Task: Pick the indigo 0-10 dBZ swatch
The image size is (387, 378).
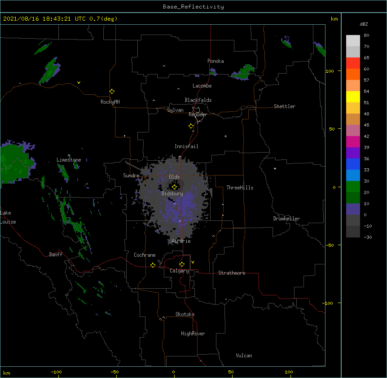Action: (353, 209)
